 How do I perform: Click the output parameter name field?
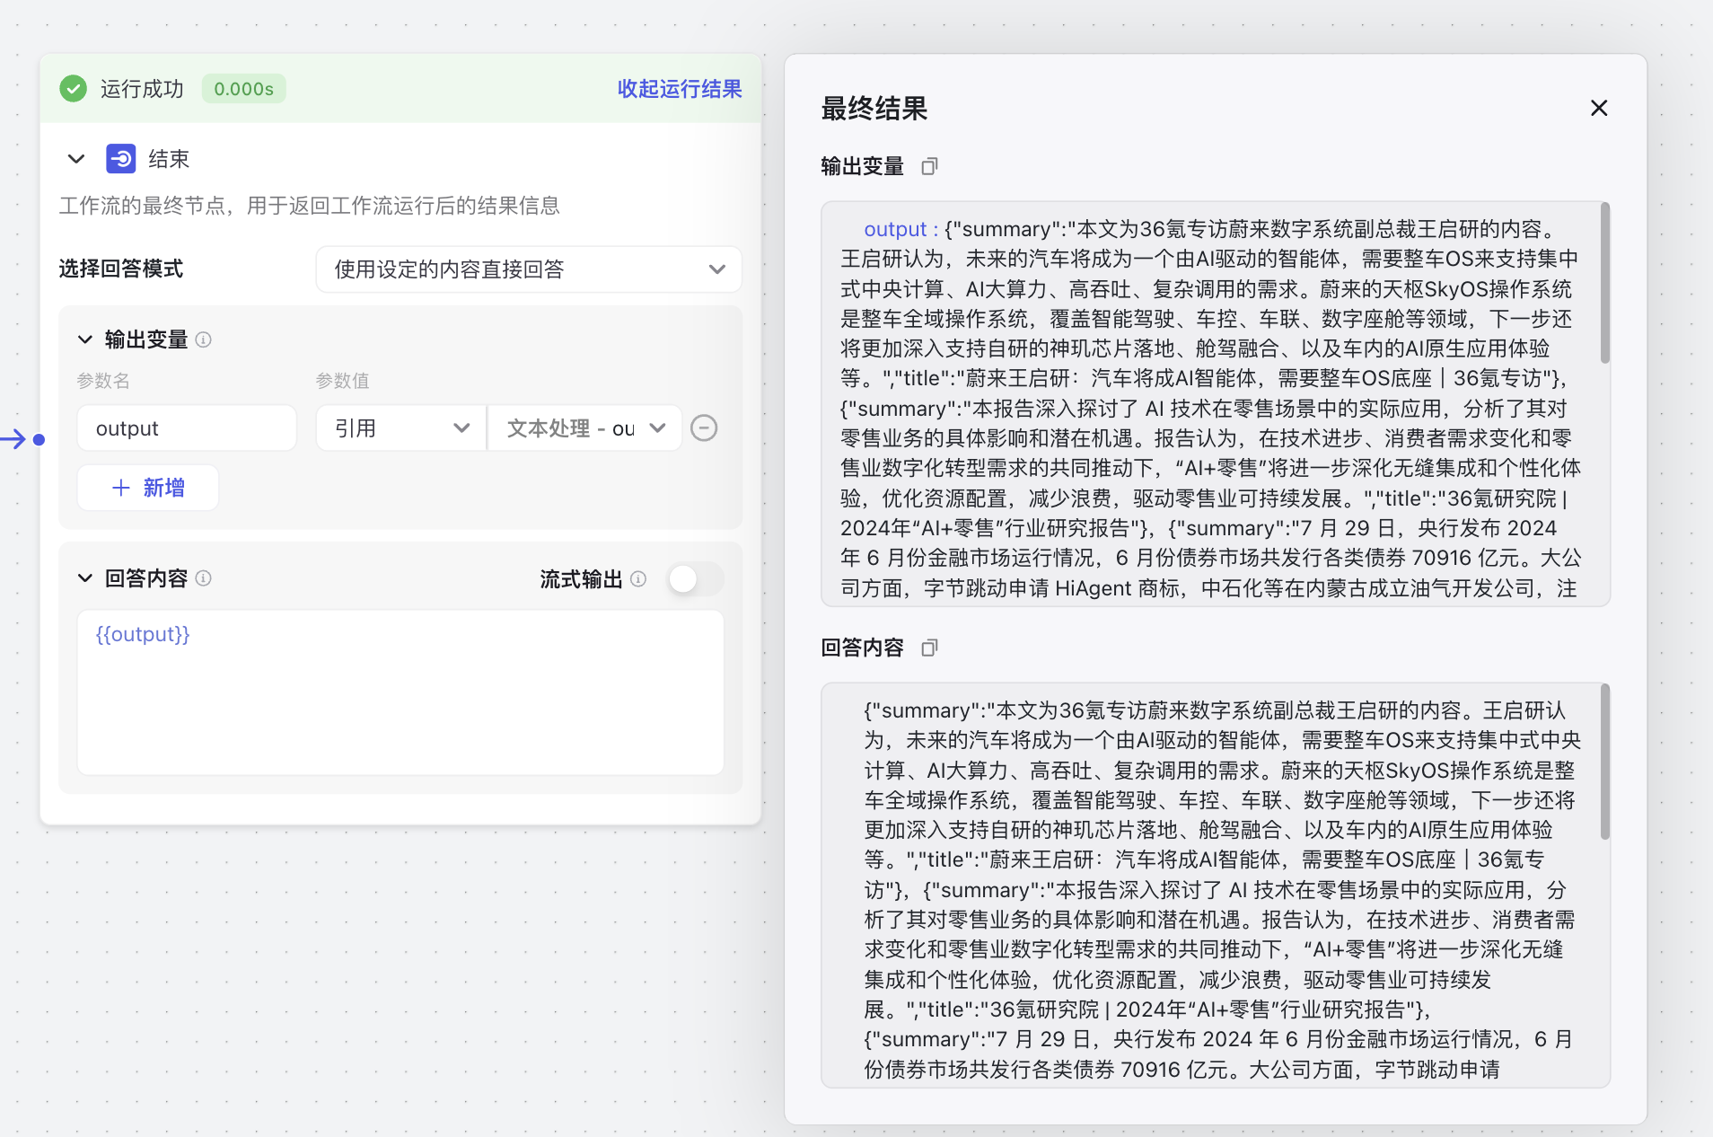coord(187,427)
